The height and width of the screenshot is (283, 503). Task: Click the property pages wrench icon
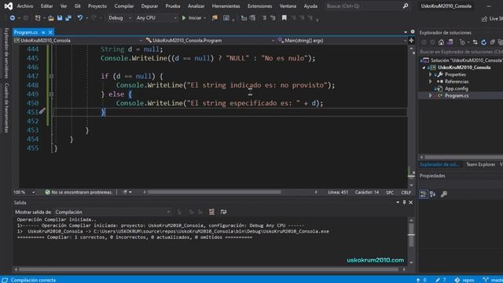point(444,194)
